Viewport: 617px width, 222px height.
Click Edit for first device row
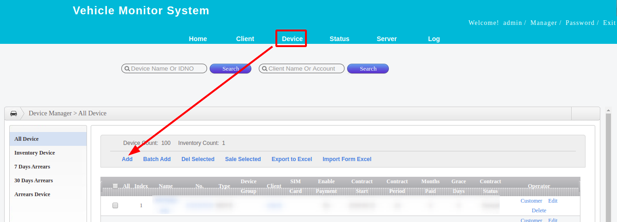tap(553, 201)
